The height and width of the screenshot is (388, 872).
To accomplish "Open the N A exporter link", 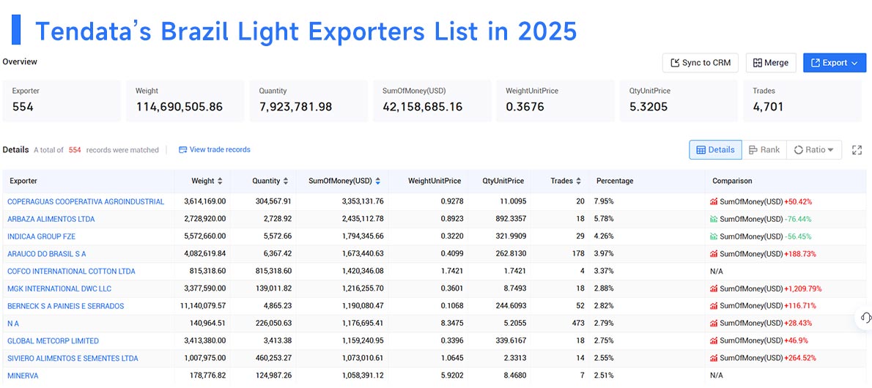I will (13, 323).
